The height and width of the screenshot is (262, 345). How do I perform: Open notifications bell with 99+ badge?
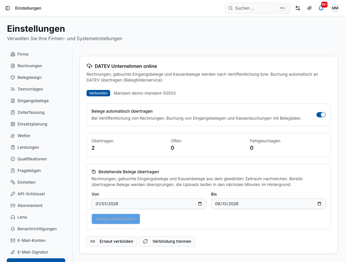pyautogui.click(x=321, y=8)
